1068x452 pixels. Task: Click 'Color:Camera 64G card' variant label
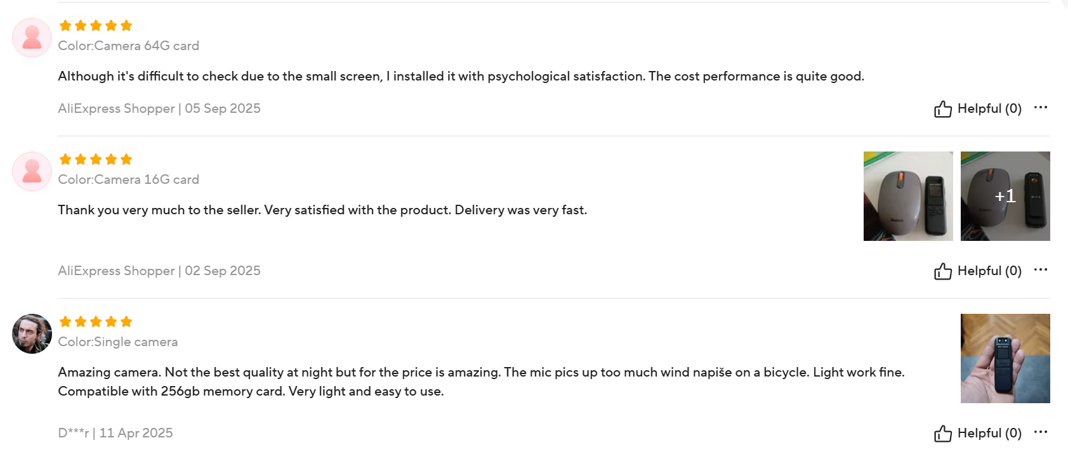point(128,46)
